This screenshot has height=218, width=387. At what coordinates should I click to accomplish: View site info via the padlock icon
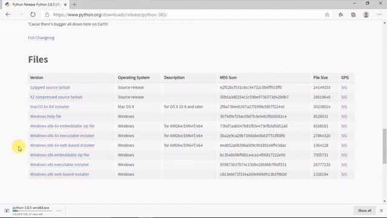tap(47, 15)
